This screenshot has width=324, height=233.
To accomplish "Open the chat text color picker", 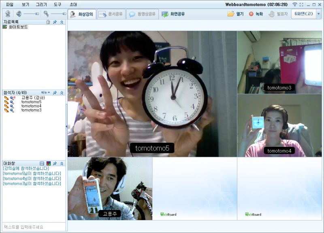I will (x=48, y=163).
